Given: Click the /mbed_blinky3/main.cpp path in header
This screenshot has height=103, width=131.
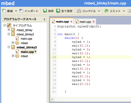Looking at the screenshot, I should [x=105, y=3].
